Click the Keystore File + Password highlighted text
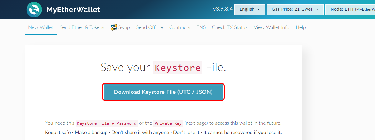This screenshot has width=375, height=140. click(107, 123)
